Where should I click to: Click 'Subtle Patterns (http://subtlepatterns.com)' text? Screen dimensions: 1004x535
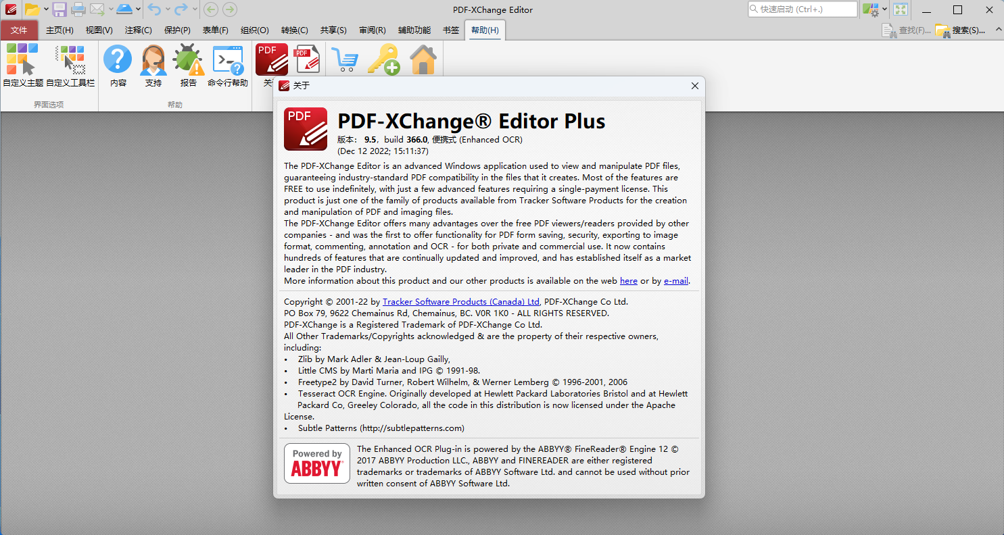click(x=381, y=428)
